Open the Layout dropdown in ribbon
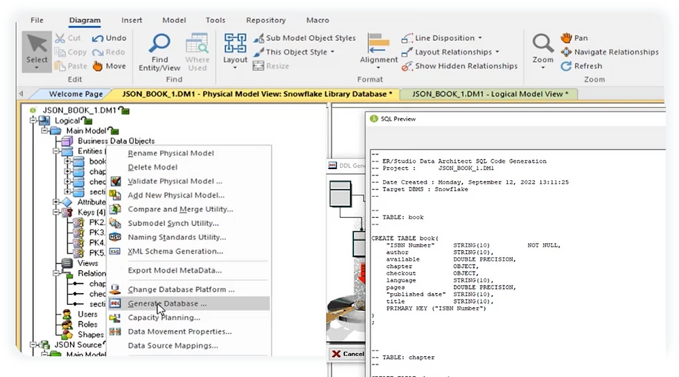Viewport: 679px width, 377px height. pos(235,51)
